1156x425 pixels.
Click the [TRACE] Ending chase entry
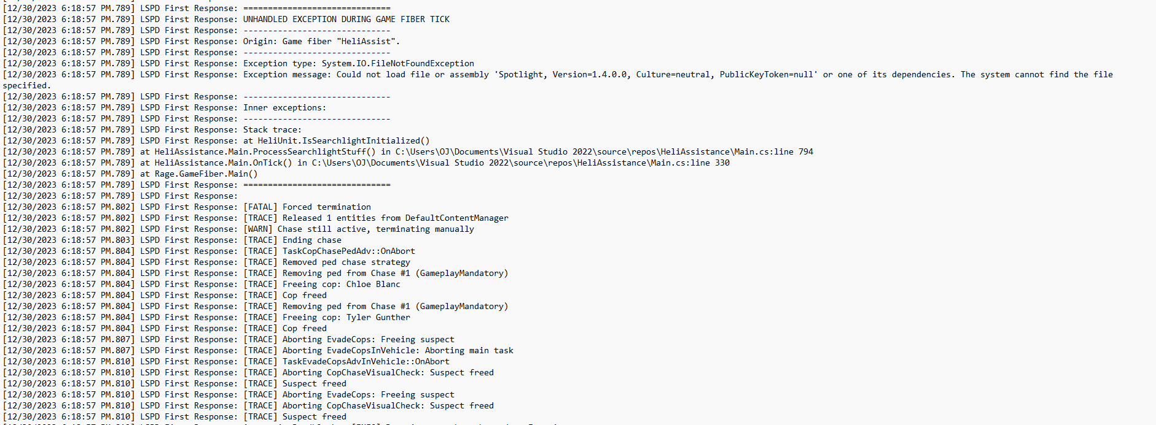(x=292, y=240)
